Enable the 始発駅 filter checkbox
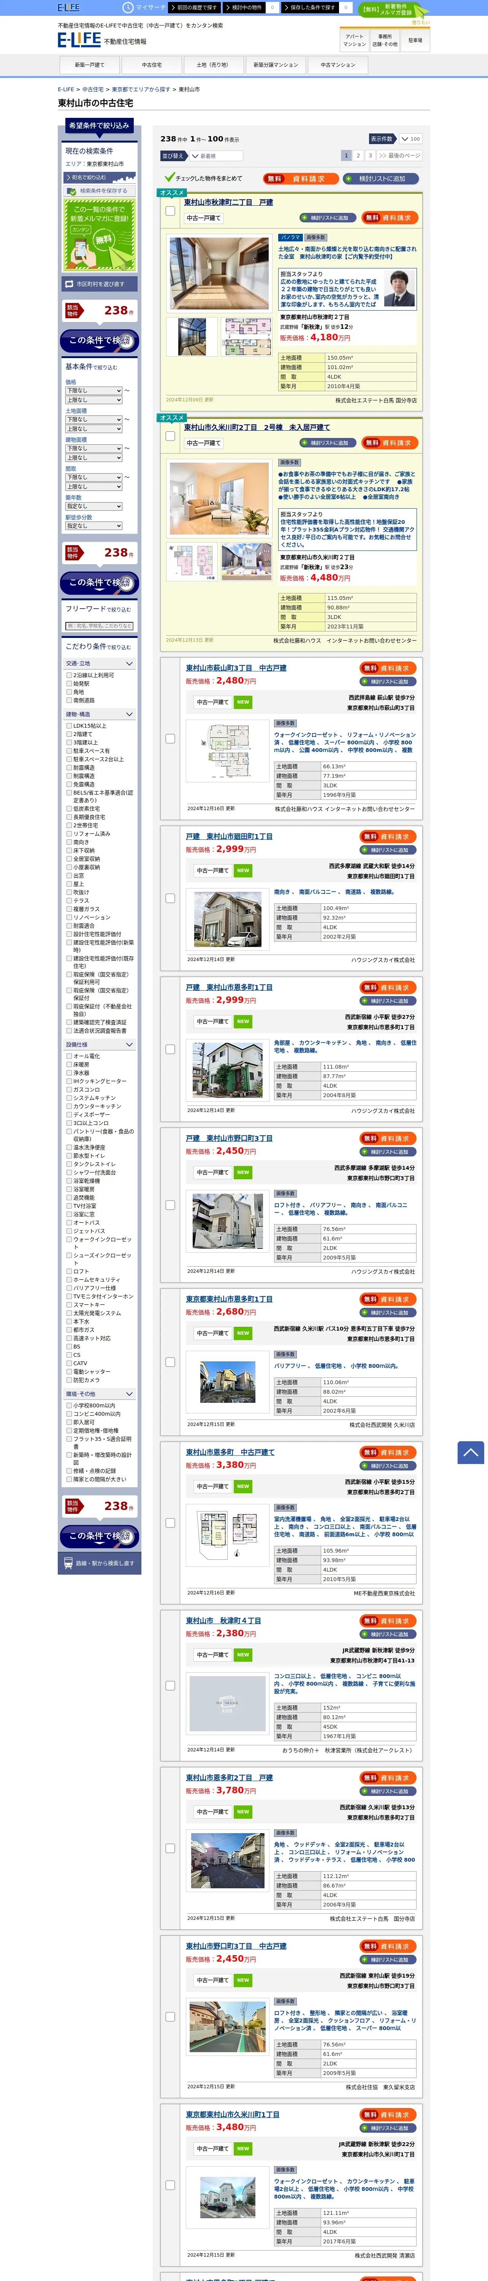Screen dimensions: 488x2281 click(x=69, y=684)
